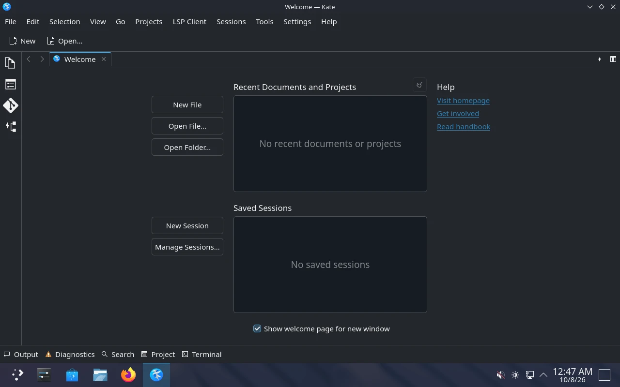Screen dimensions: 620x387
Task: Expand hidden system tray icons arrow
Action: coord(543,375)
